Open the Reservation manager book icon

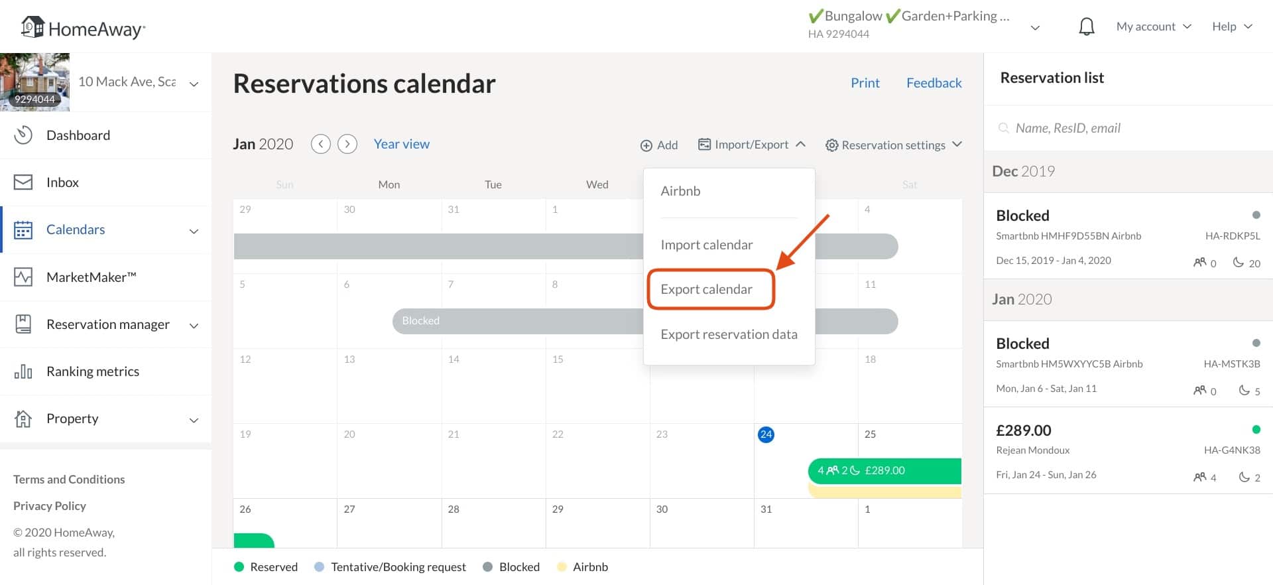click(x=23, y=324)
